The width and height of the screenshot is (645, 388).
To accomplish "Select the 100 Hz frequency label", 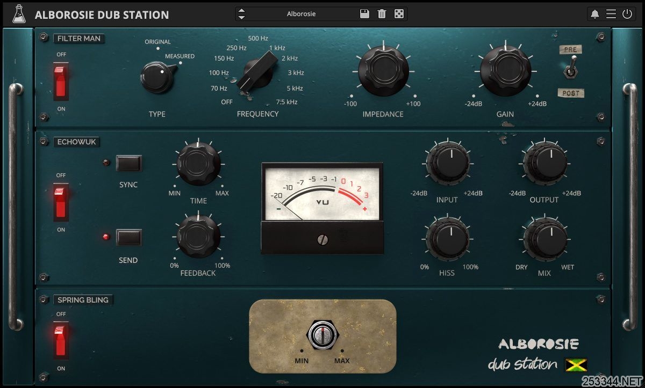I will point(219,73).
